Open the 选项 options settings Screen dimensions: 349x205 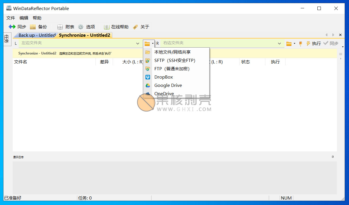pyautogui.click(x=87, y=27)
